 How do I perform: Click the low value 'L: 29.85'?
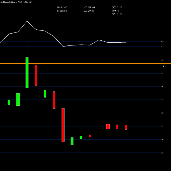pos(89,11)
